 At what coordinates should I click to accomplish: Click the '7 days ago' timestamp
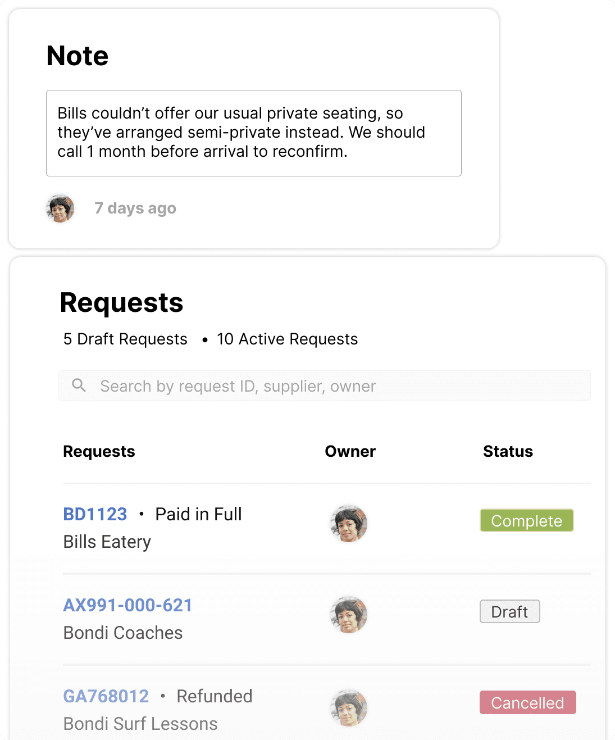135,208
